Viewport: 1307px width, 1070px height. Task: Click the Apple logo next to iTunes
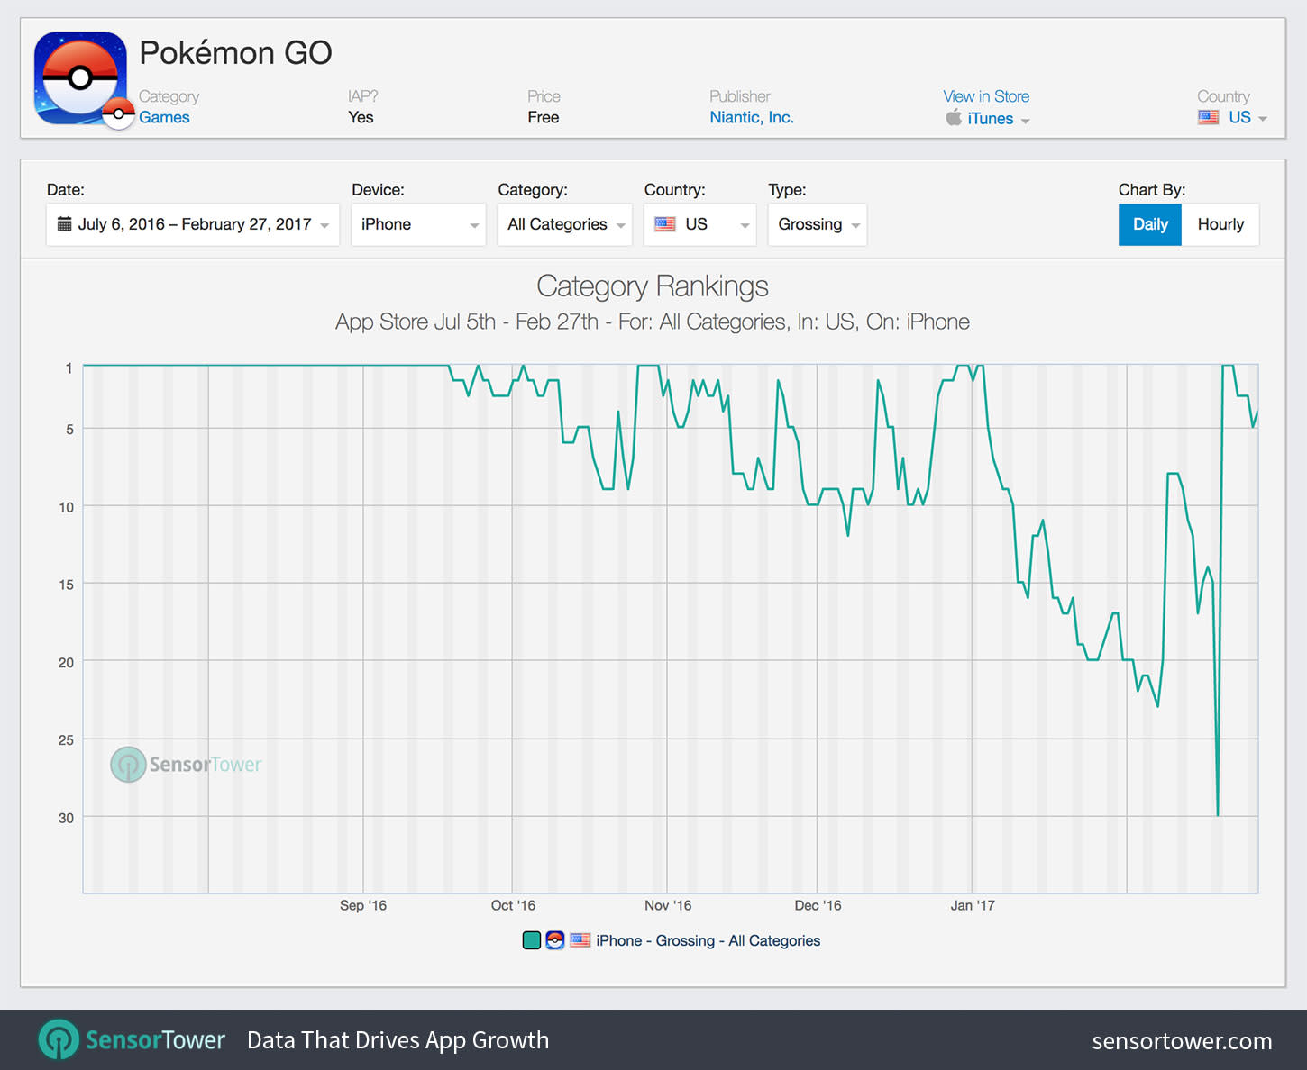tap(955, 117)
